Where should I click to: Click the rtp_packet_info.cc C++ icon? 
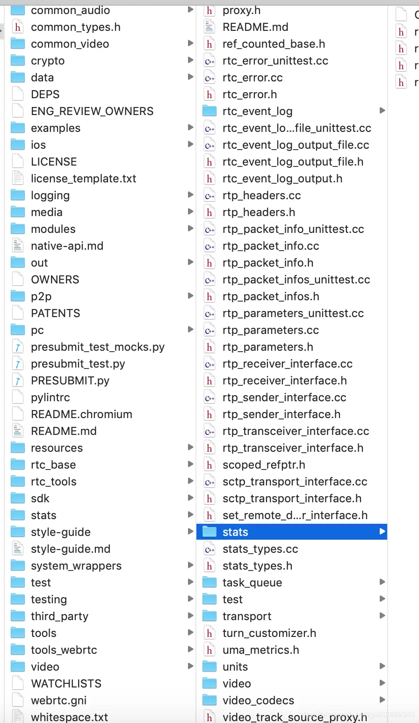click(209, 246)
